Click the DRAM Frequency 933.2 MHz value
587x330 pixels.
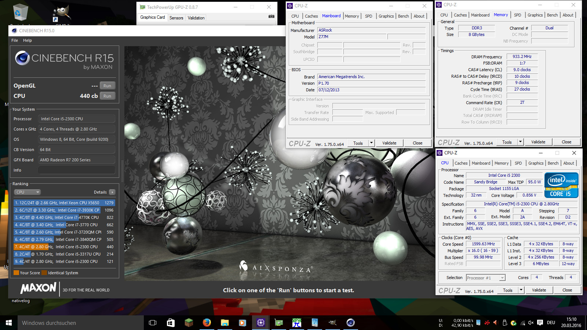coord(522,56)
